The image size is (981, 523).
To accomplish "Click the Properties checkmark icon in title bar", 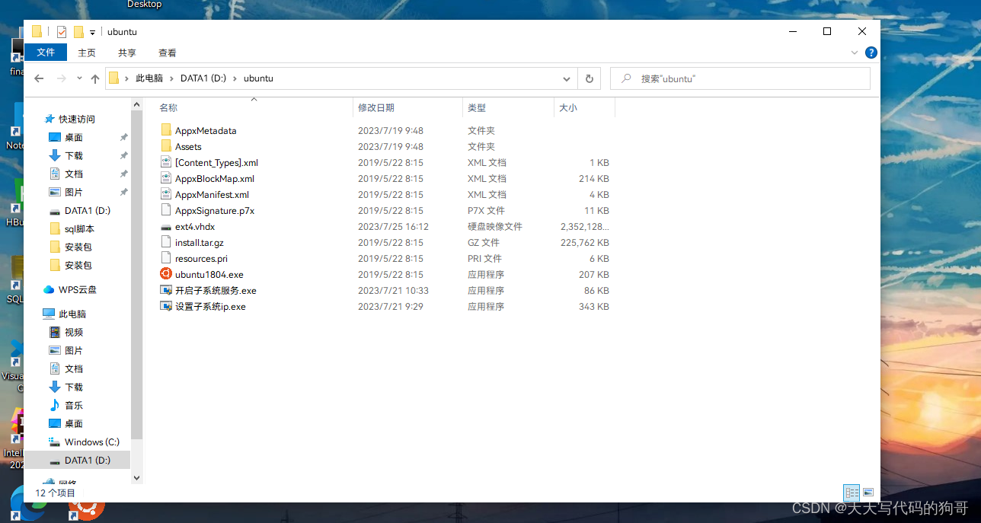I will pyautogui.click(x=61, y=31).
